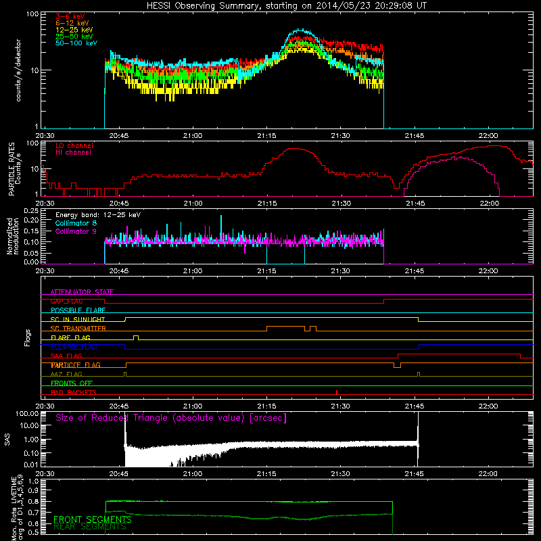Screen dimensions: 541x541
Task: Click the ATTENUATOR_STATE flag label
Action: (82, 292)
